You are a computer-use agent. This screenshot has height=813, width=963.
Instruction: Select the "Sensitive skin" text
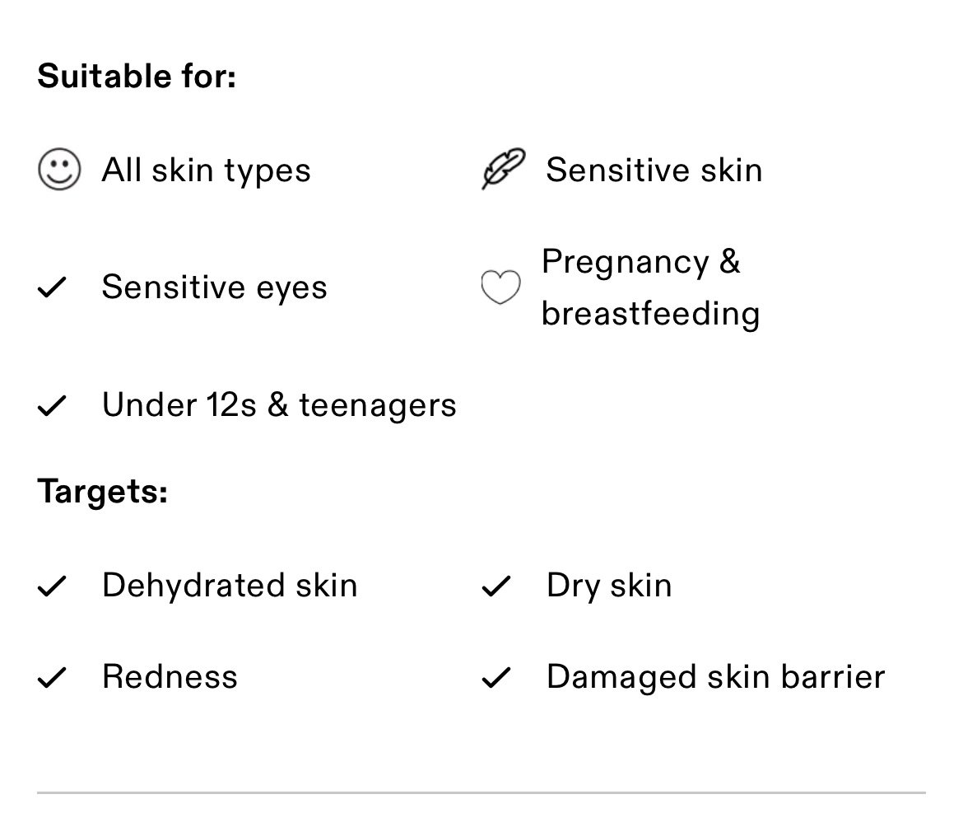pyautogui.click(x=654, y=171)
